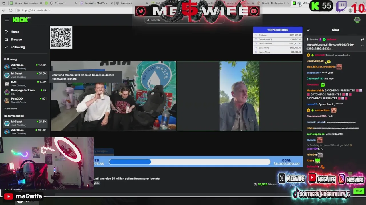Switch to Me5Wife's Mod View tab

(x=96, y=3)
